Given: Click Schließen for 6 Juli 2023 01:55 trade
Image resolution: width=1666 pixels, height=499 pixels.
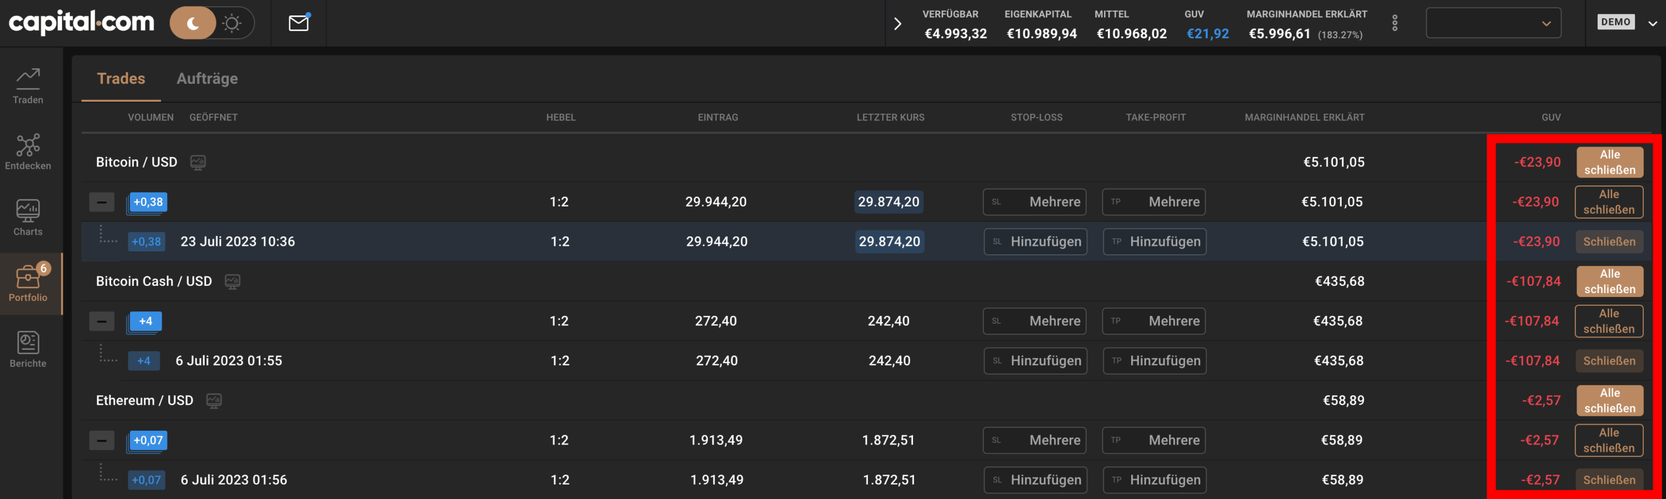Looking at the screenshot, I should (1609, 361).
